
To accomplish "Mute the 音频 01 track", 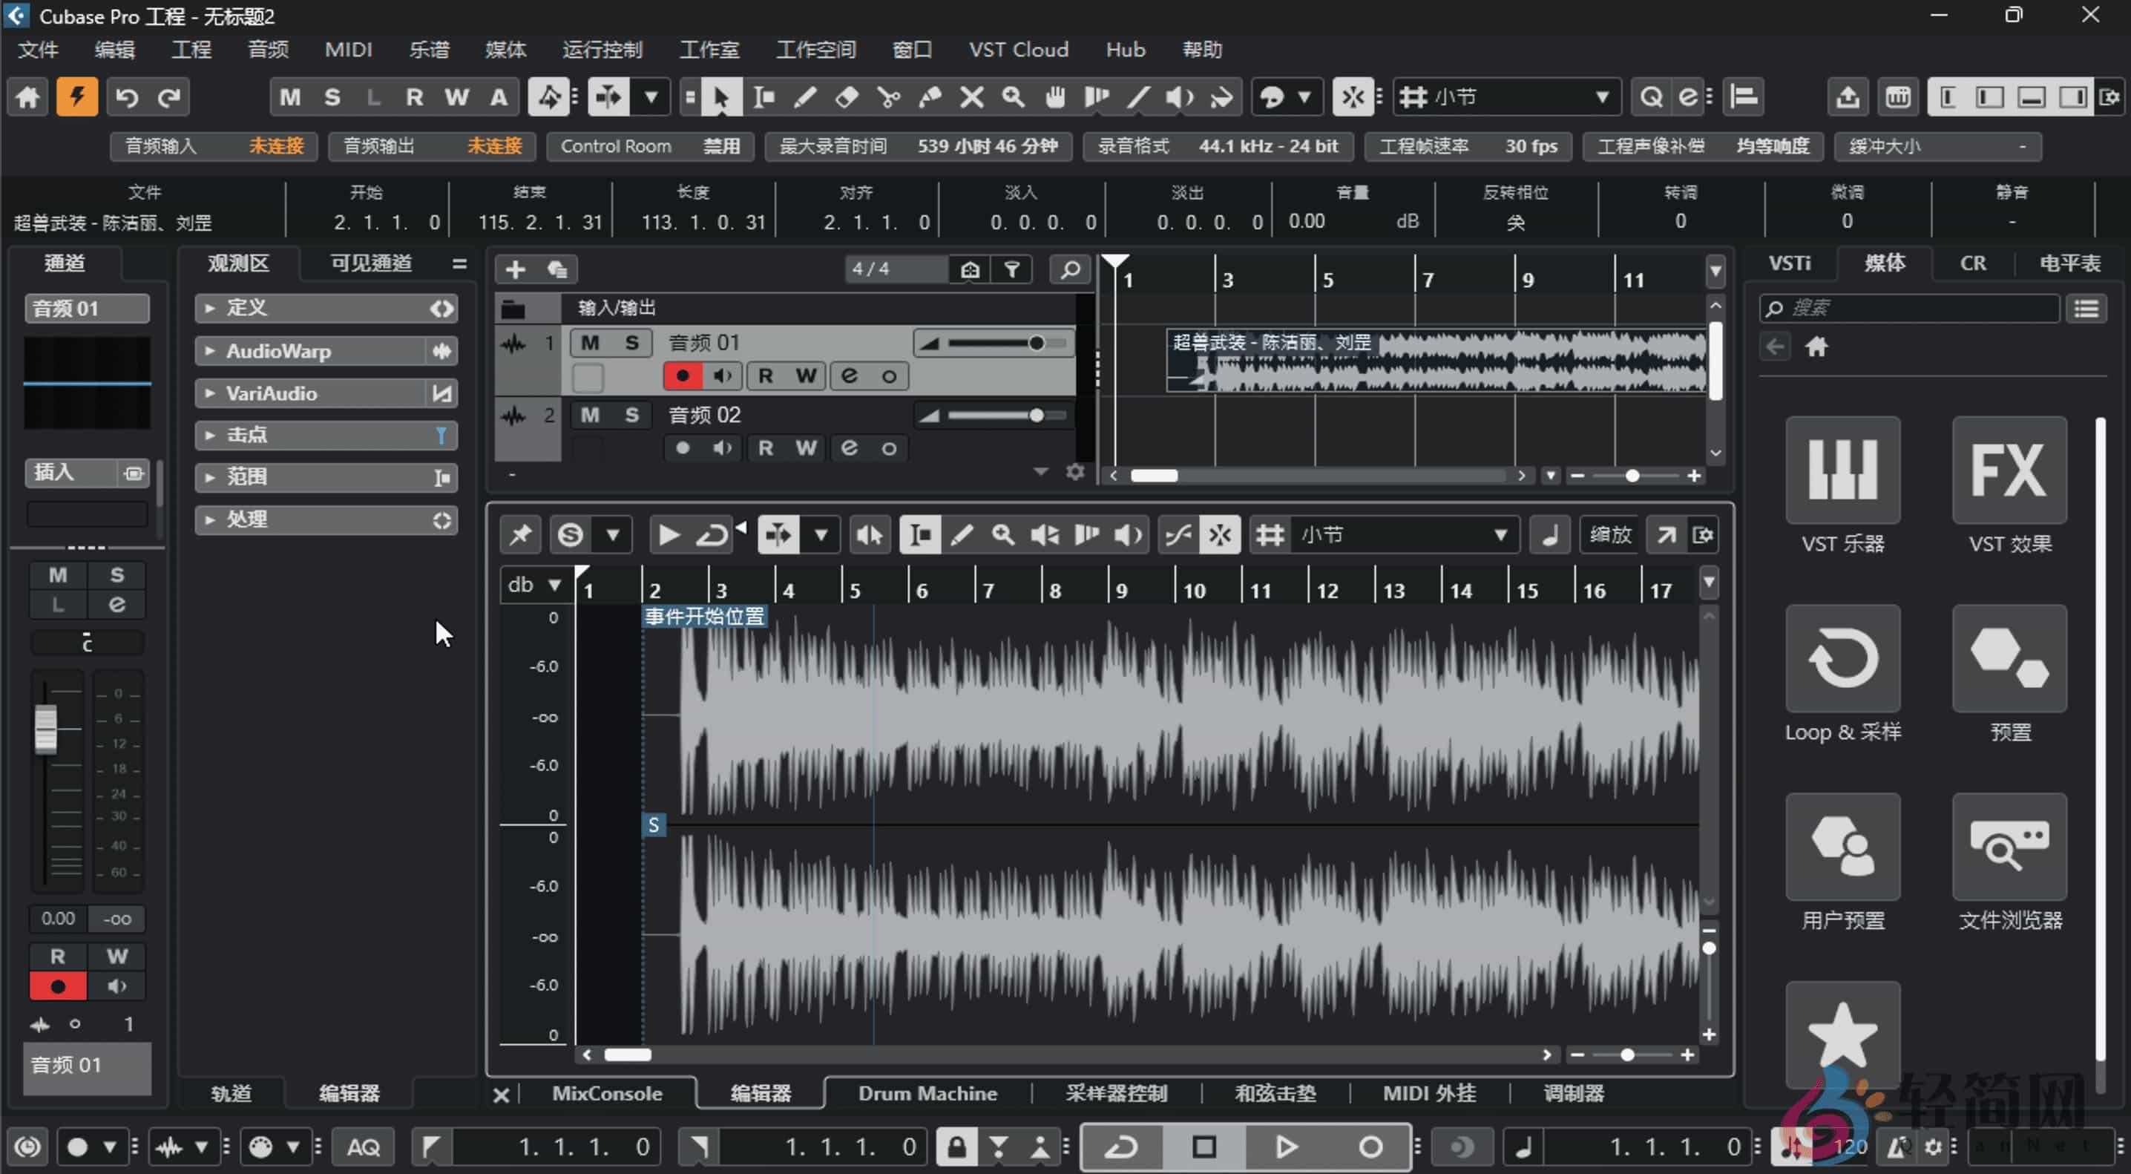I will (x=589, y=341).
